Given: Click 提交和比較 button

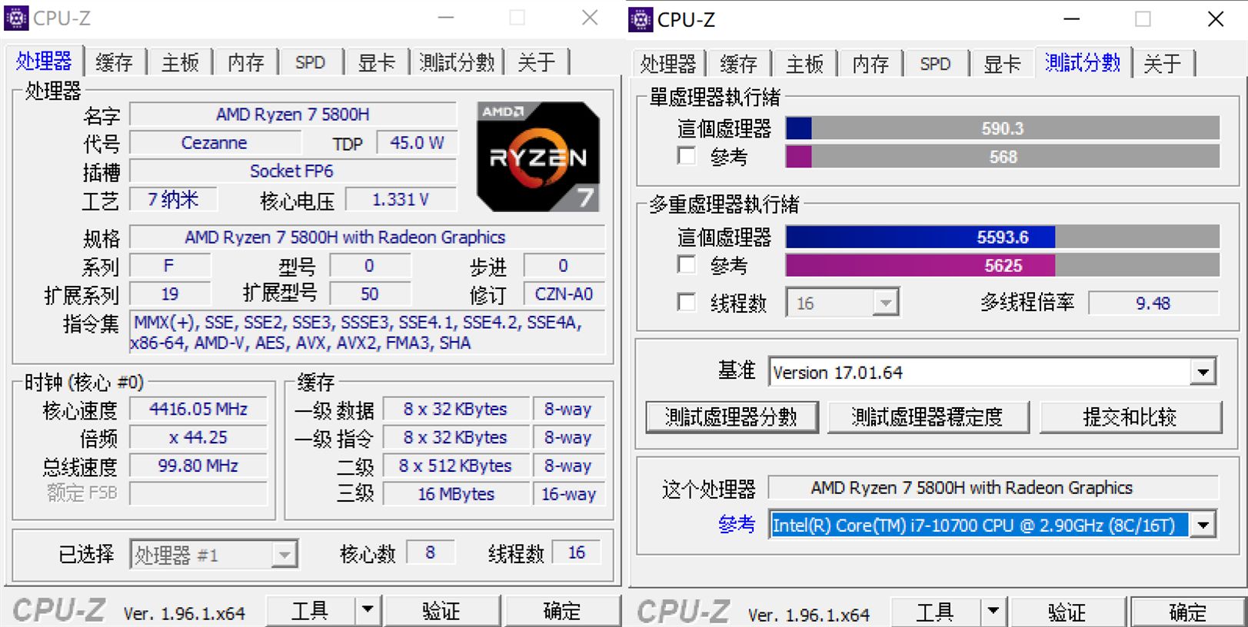Looking at the screenshot, I should tap(1130, 417).
